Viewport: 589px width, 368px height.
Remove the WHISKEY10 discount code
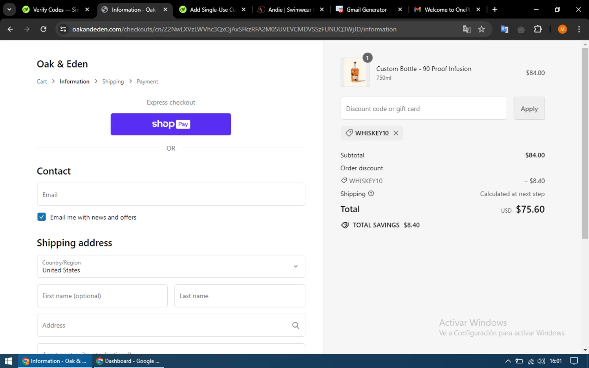pos(396,133)
